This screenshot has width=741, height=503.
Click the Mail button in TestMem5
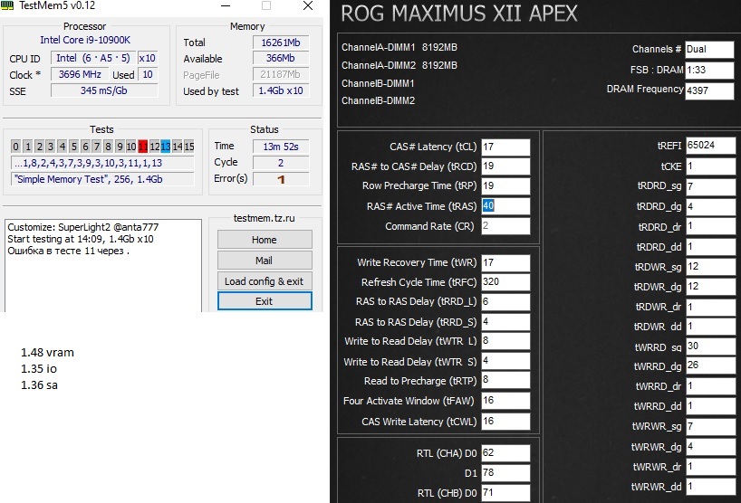(x=265, y=261)
